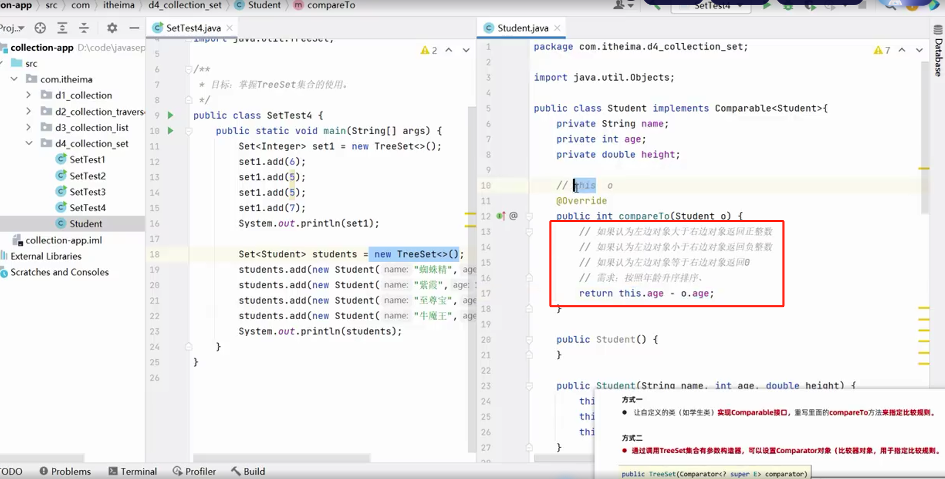Click 'private double height;' line
945x479 pixels.
(x=618, y=155)
